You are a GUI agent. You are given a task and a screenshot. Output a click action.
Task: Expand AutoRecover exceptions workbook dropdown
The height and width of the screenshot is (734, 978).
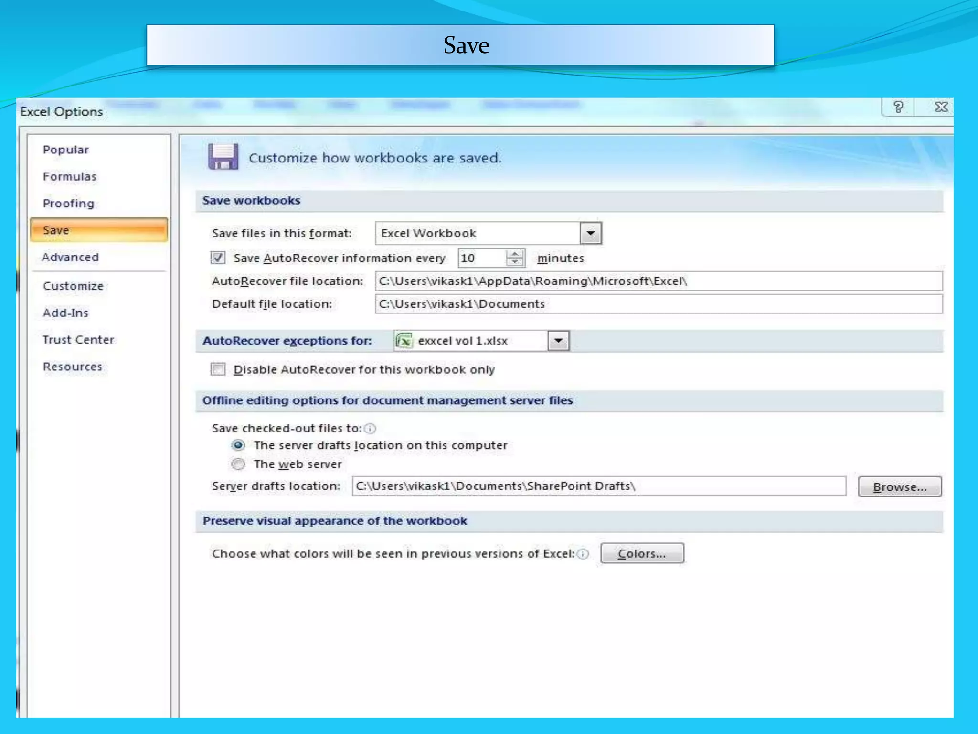coord(558,341)
